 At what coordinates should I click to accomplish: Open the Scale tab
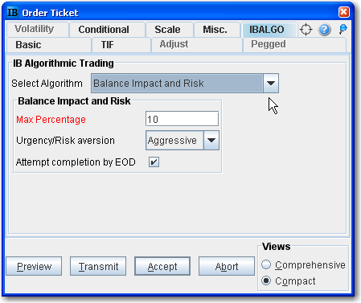(x=167, y=30)
